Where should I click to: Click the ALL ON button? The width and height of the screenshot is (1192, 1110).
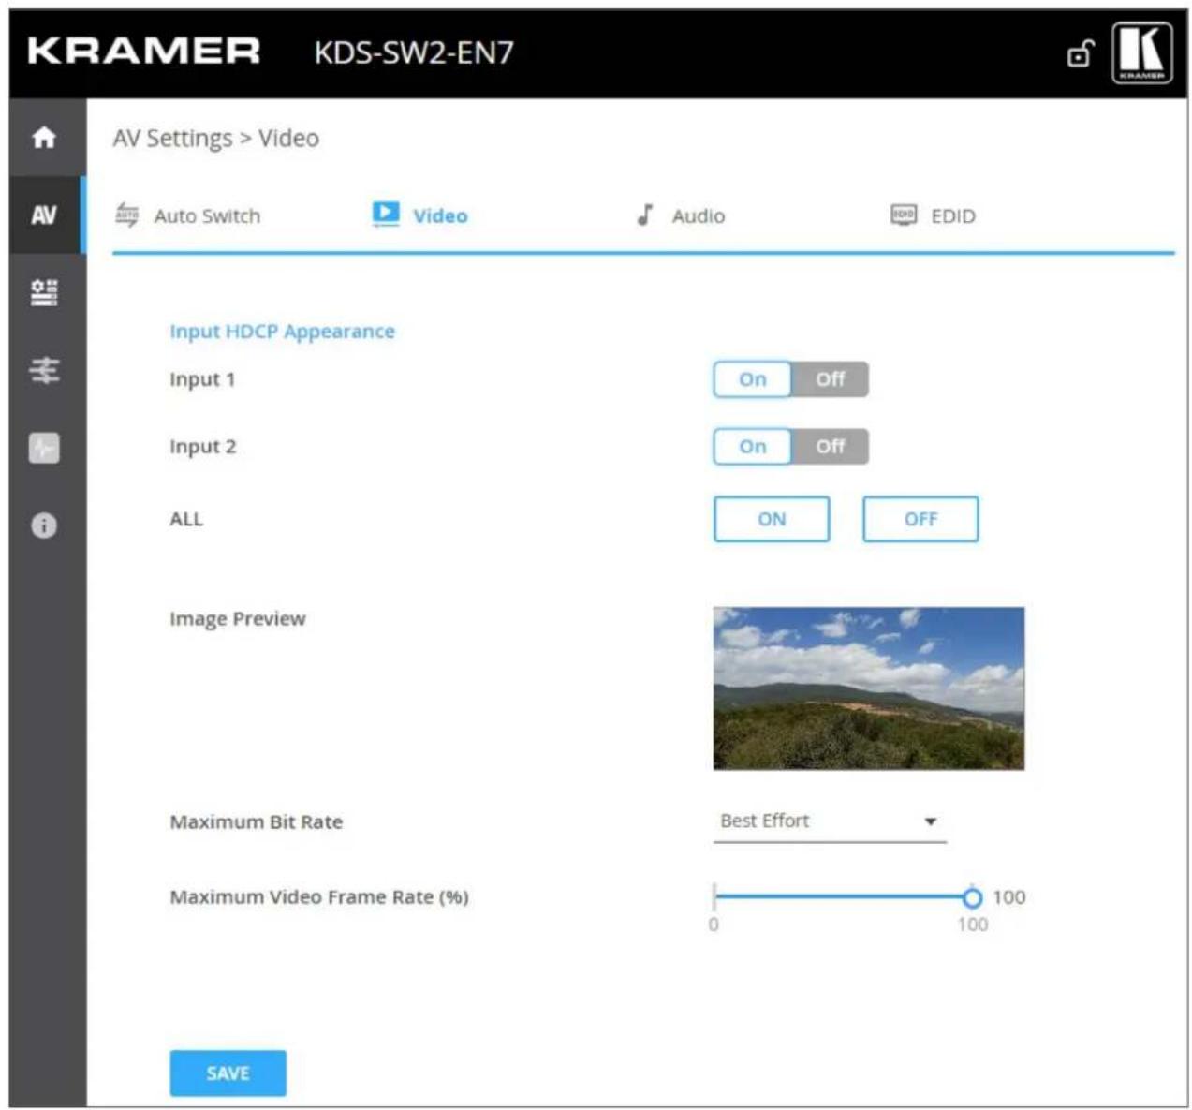click(x=772, y=519)
